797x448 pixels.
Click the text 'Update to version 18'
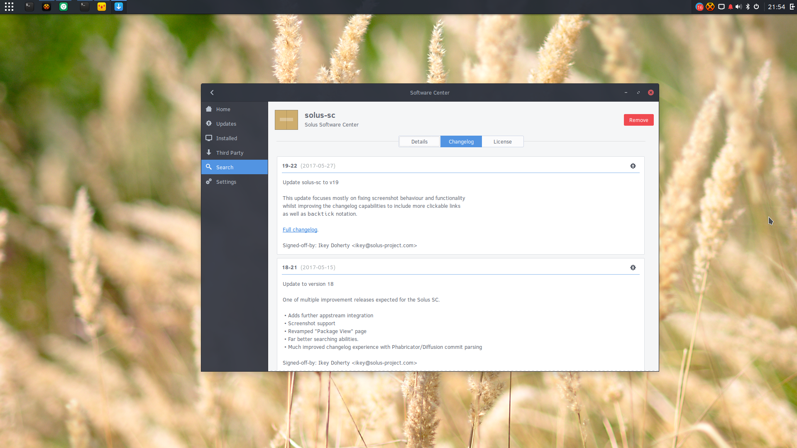pos(308,284)
